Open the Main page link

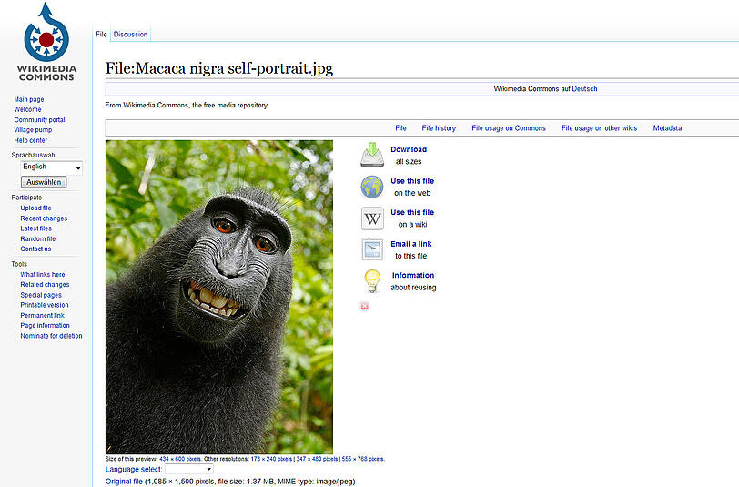tap(29, 99)
